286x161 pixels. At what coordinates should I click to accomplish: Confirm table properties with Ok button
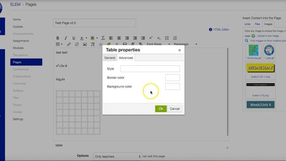[x=161, y=109]
